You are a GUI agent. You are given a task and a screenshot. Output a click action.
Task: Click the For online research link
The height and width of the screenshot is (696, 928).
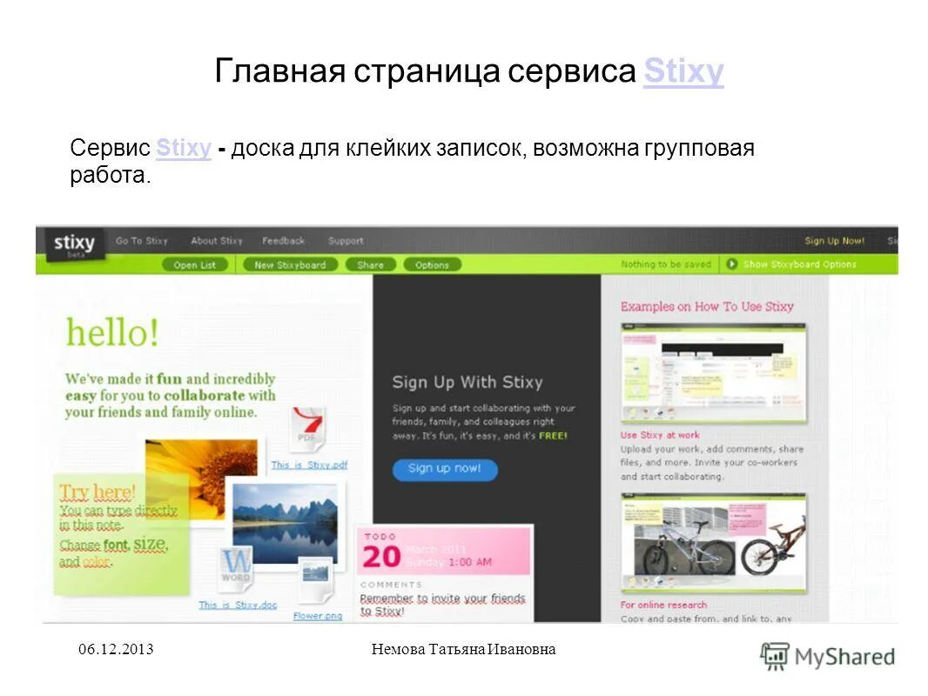(663, 605)
